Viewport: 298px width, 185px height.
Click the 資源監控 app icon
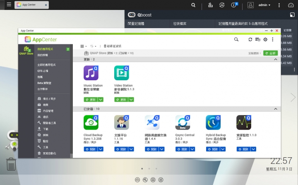244,123
